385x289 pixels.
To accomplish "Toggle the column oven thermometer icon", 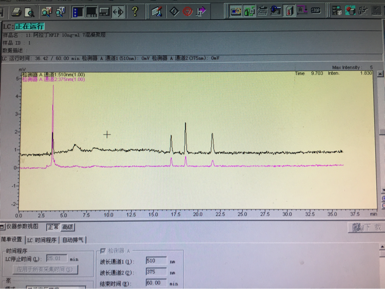I will pyautogui.click(x=289, y=11).
